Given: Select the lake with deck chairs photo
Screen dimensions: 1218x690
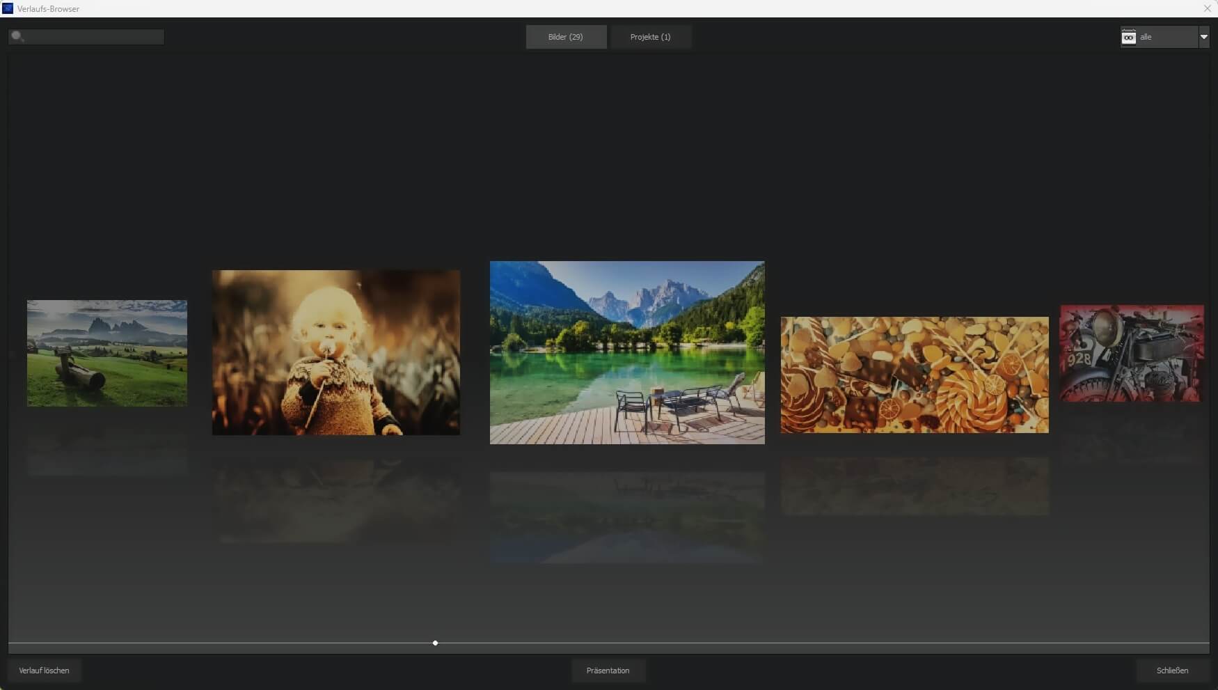Looking at the screenshot, I should pyautogui.click(x=626, y=353).
